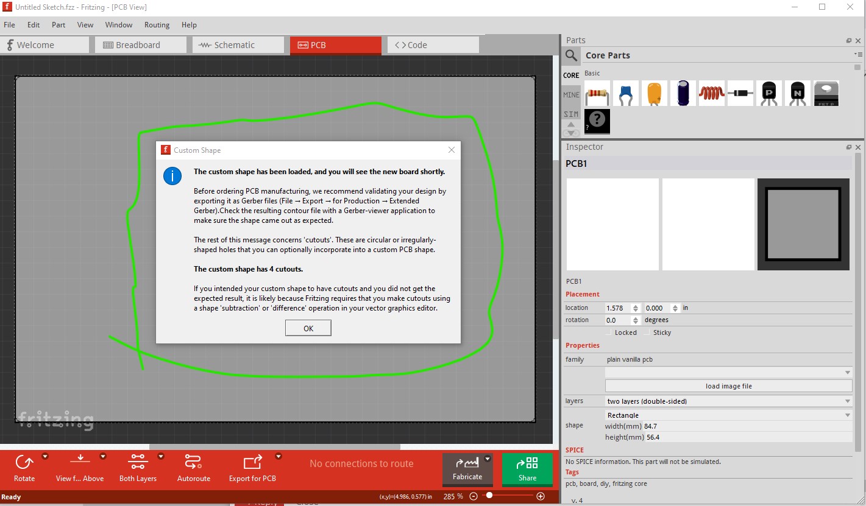Viewport: 866px width, 506px height.
Task: Enable the Sticky checkbox
Action: tap(647, 332)
